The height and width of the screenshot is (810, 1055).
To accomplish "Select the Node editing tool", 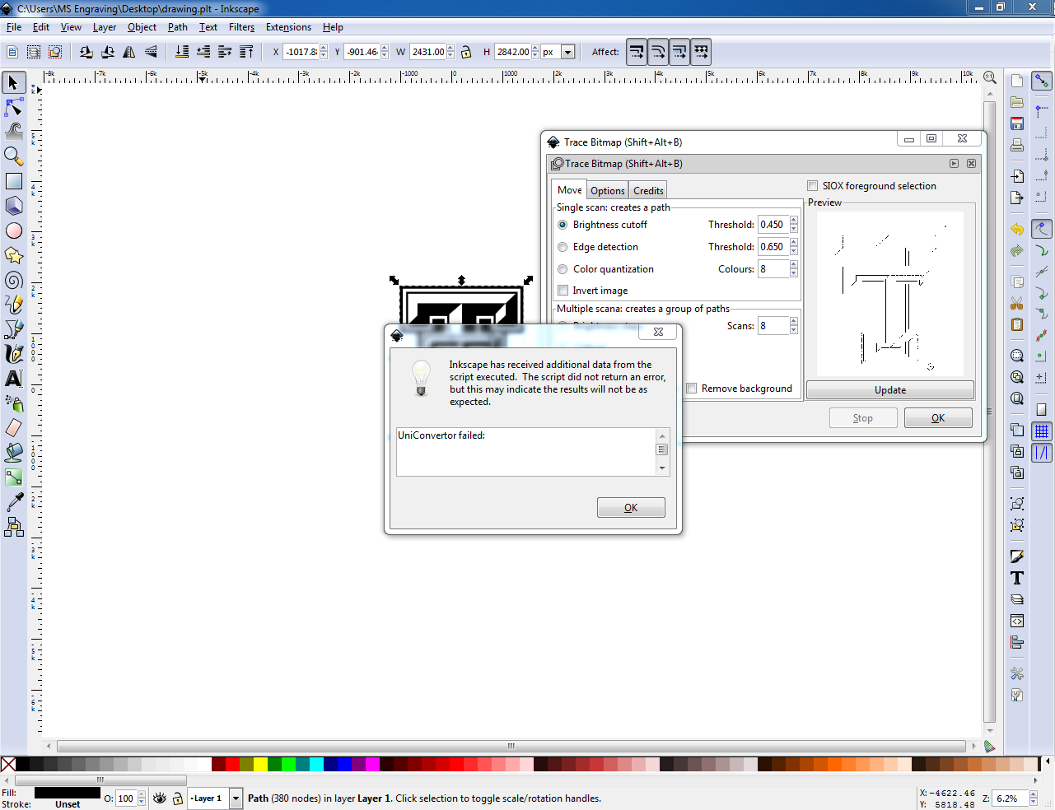I will pyautogui.click(x=13, y=107).
